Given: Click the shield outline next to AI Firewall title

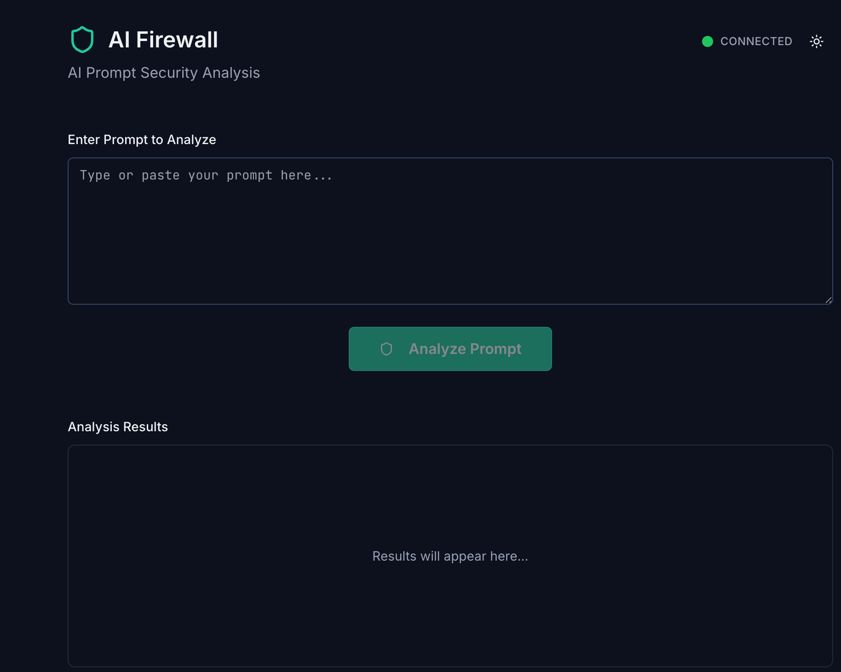Looking at the screenshot, I should [x=81, y=39].
